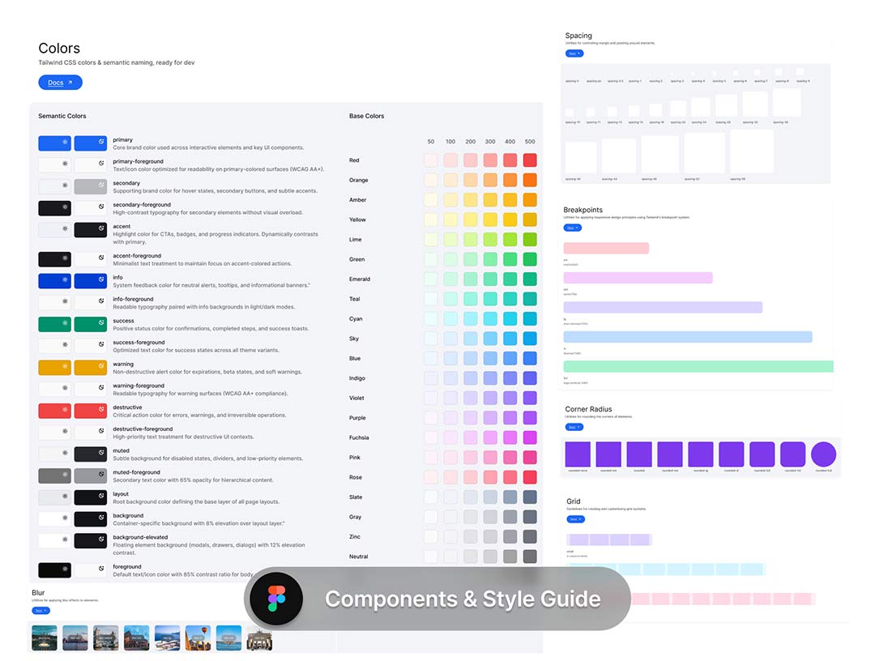Image resolution: width=875 pixels, height=661 pixels.
Task: Open the Docs link in Grid section
Action: pos(574,518)
